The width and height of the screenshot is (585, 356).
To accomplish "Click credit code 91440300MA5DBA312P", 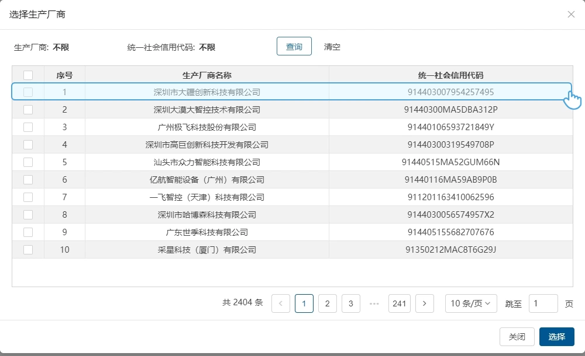I will point(450,110).
